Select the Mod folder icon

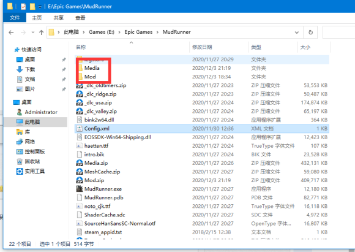(x=80, y=77)
